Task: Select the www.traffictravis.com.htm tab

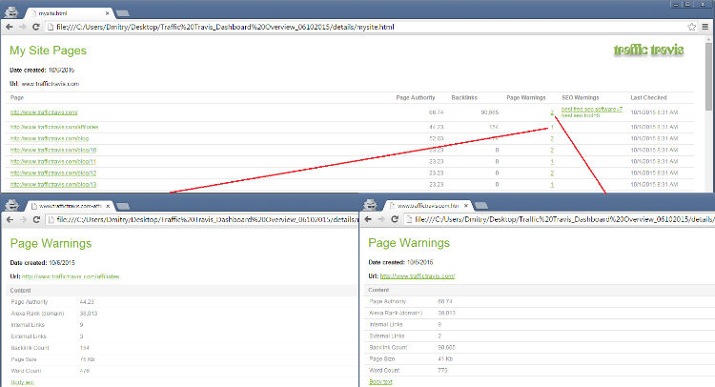Action: pos(426,206)
